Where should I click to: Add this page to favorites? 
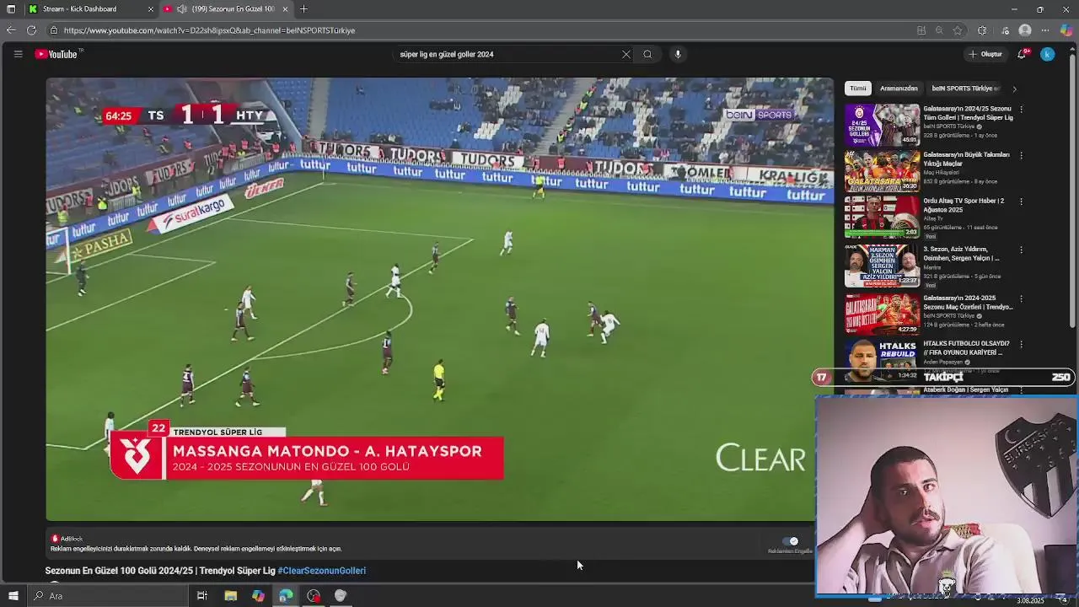958,30
